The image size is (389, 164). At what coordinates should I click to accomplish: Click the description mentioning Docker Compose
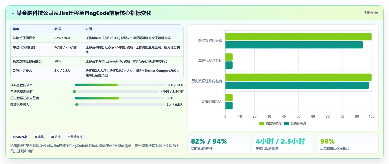[132, 73]
